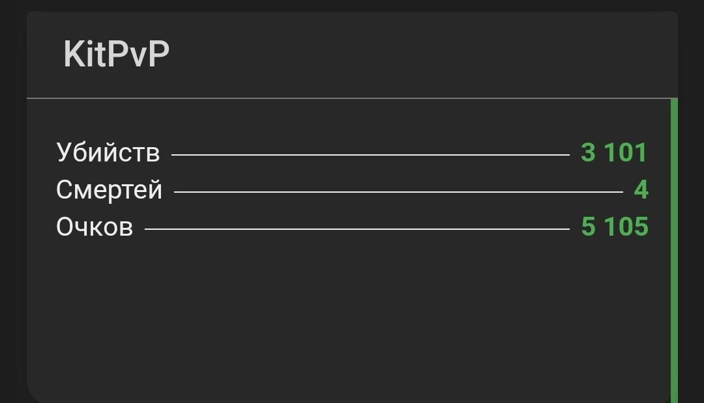This screenshot has height=403, width=704.
Task: Click the dark strip above the KitPvP card
Action: point(352,5)
